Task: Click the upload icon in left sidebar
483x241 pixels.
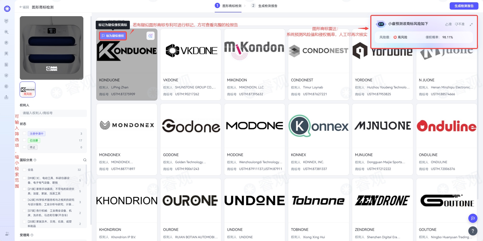Action: [x=7, y=97]
